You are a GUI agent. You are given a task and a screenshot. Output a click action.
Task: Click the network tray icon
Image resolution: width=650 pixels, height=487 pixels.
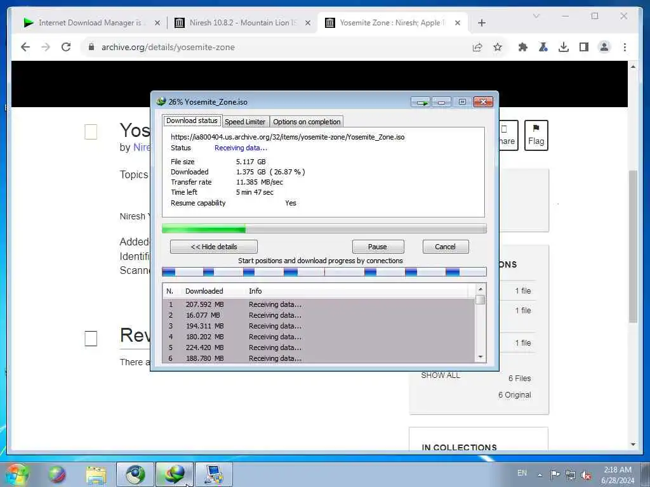tap(571, 475)
